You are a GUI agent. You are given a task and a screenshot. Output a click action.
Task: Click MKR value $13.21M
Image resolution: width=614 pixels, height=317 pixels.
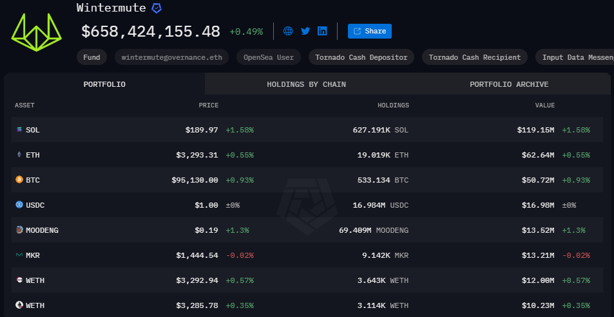click(537, 255)
